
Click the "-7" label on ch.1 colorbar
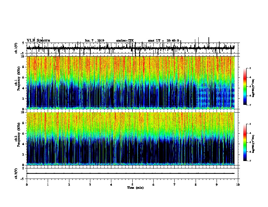[x=250, y=105]
